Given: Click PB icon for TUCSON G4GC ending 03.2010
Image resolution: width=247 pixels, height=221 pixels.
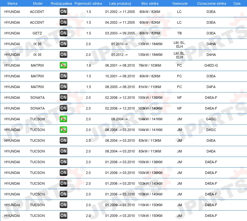Looking at the screenshot, I should [63, 130].
